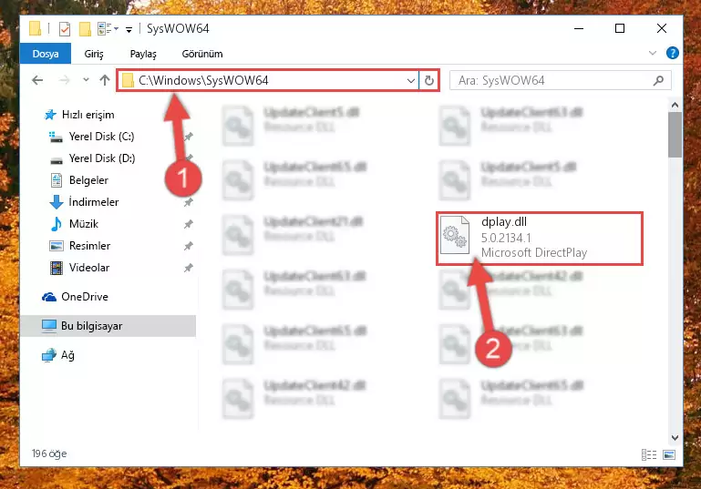
Task: Refresh the SysWOW64 folder view
Action: 429,81
